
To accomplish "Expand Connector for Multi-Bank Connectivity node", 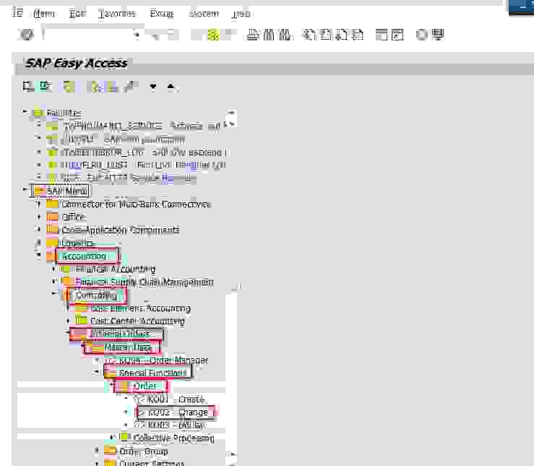I will (x=39, y=204).
